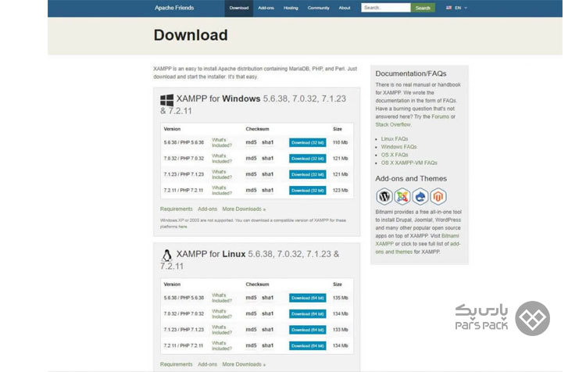This screenshot has width=586, height=372.
Task: Open md5 checksum for Linux 7.0.32
Action: [251, 313]
